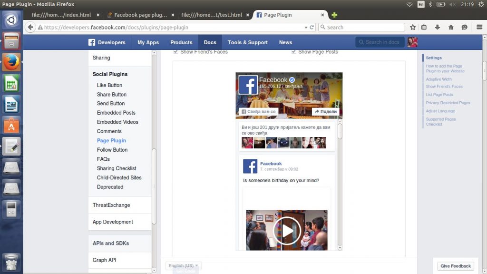The height and width of the screenshot is (274, 487).
Task: Launch LibreOffice Calc from the dock
Action: coord(11,84)
